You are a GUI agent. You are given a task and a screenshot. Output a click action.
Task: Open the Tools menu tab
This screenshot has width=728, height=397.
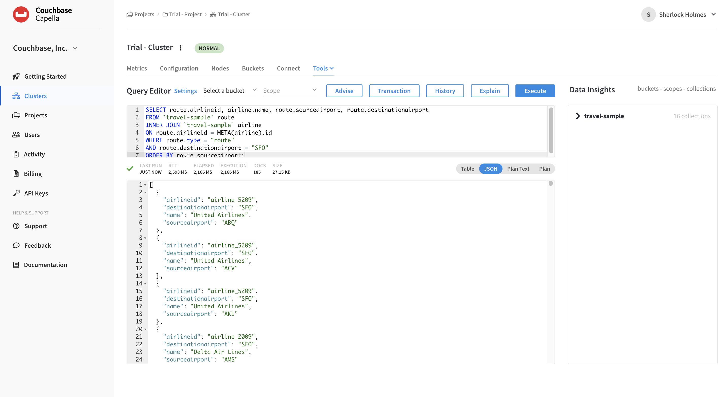323,68
